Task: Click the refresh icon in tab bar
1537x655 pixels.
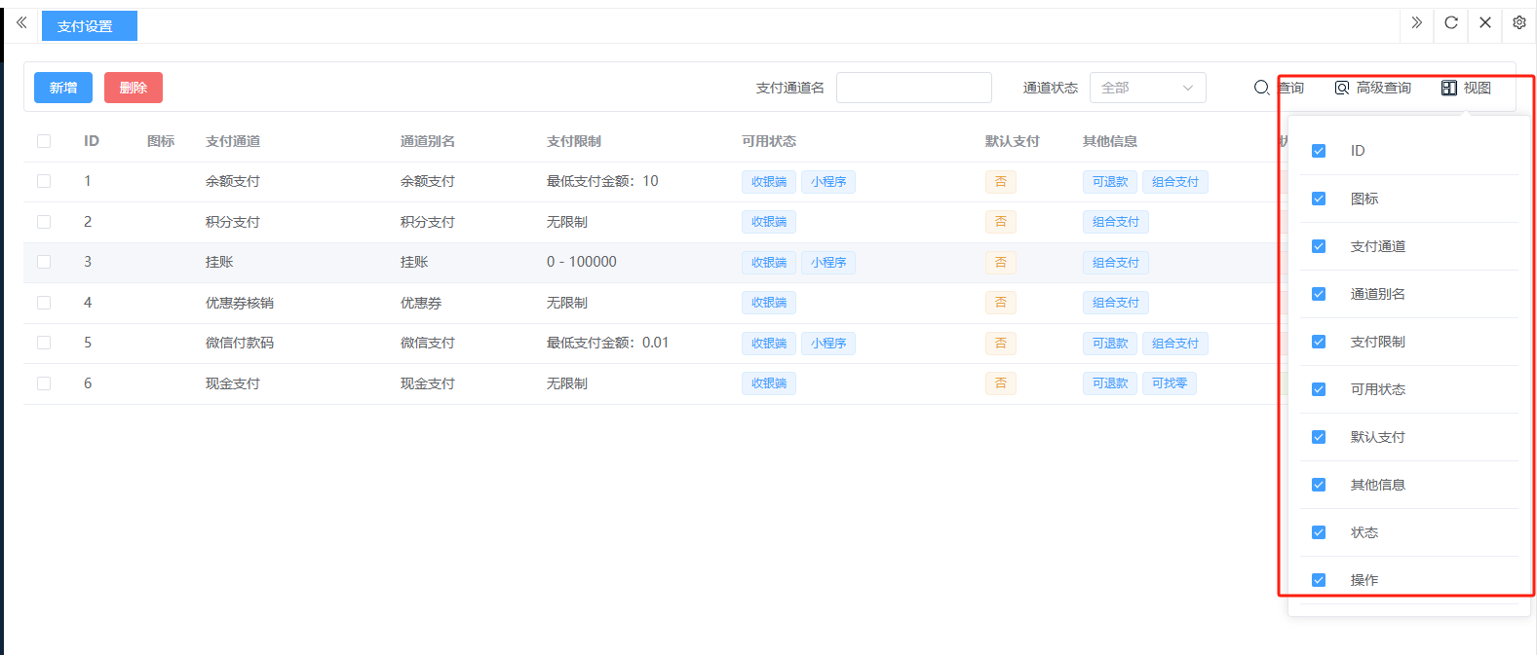Action: [1450, 22]
